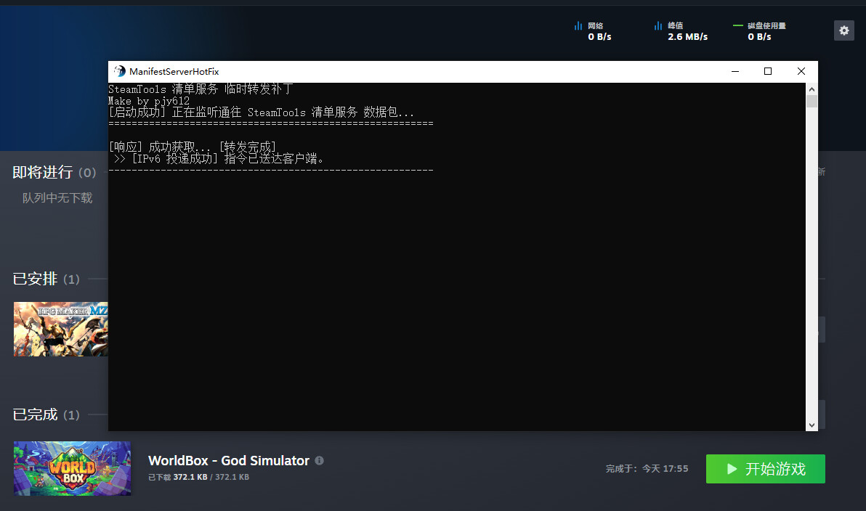Select the RPG Maker MZ thumbnail
Screen dimensions: 866x511
[x=60, y=329]
